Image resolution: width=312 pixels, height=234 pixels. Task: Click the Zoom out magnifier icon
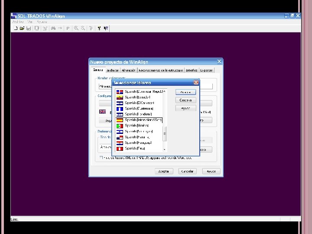pos(83,28)
